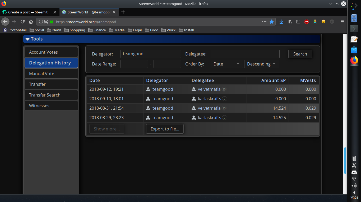361x202 pixels.
Task: Click the blue bookmark star
Action: (x=272, y=22)
